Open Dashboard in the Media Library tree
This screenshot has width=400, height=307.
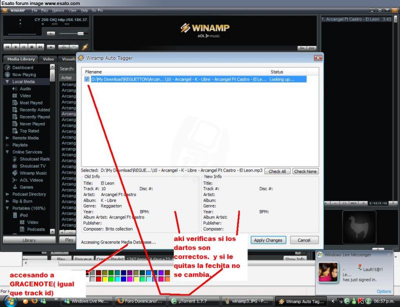[x=22, y=67]
